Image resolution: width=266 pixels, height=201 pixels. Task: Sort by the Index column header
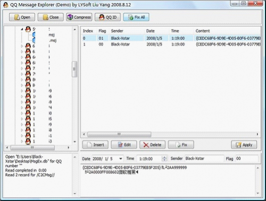tap(88, 31)
